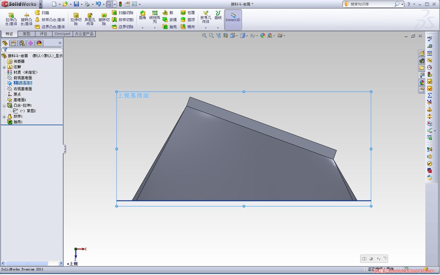
Task: Switch to the PropertyManager panel icon
Action: tap(13, 43)
